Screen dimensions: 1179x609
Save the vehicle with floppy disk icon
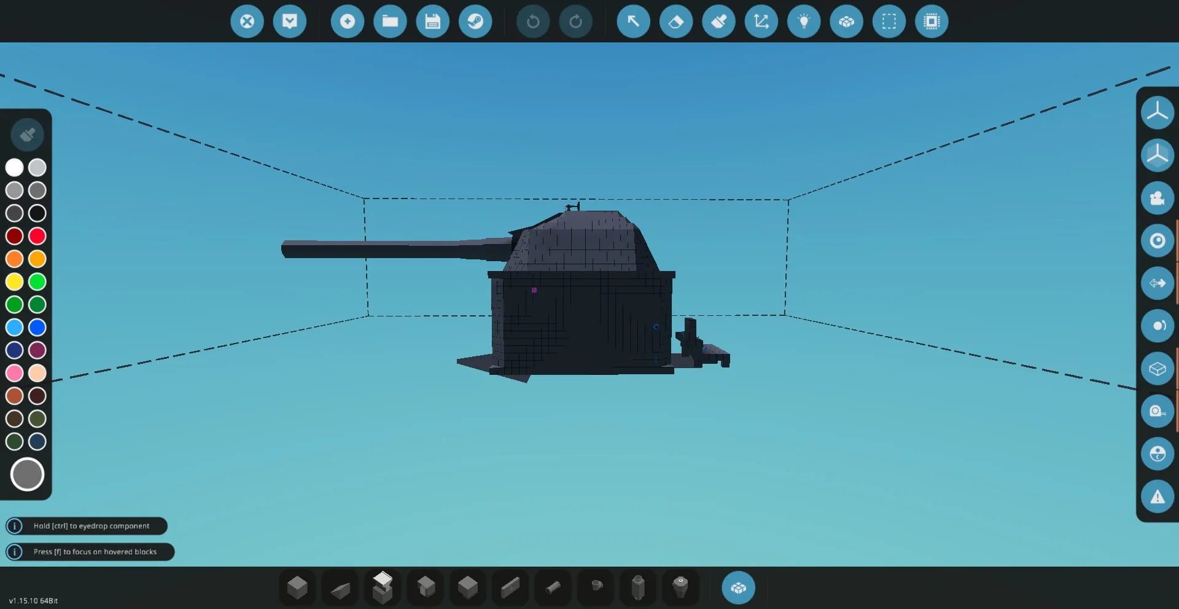click(x=433, y=22)
